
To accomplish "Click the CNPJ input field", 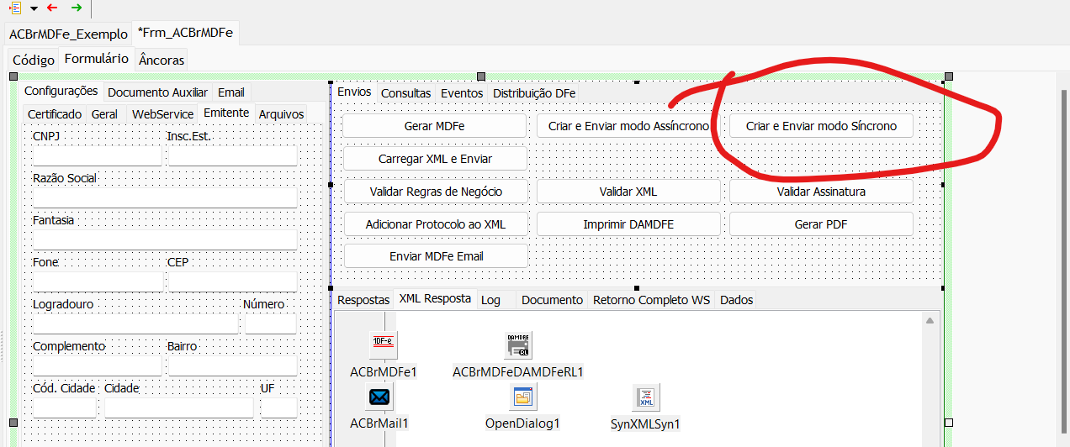I will click(97, 155).
